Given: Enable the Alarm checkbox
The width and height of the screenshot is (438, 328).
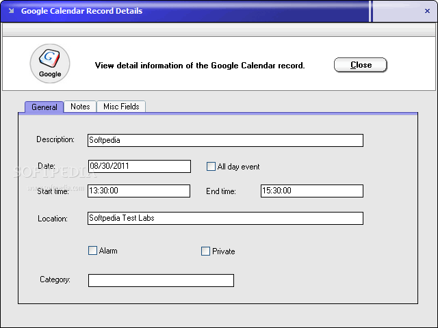Looking at the screenshot, I should tap(92, 251).
